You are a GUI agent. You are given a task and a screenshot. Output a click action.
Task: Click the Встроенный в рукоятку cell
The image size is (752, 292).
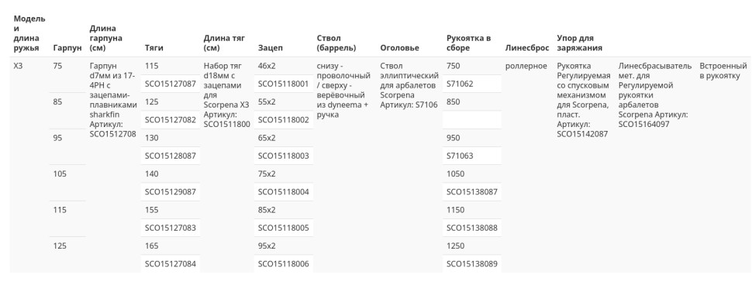pyautogui.click(x=723, y=70)
